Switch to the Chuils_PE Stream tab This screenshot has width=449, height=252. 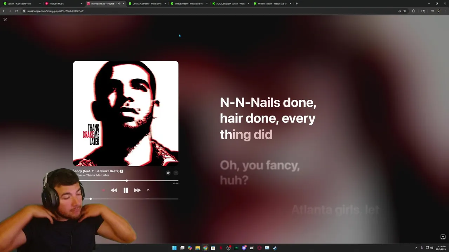pos(147,3)
